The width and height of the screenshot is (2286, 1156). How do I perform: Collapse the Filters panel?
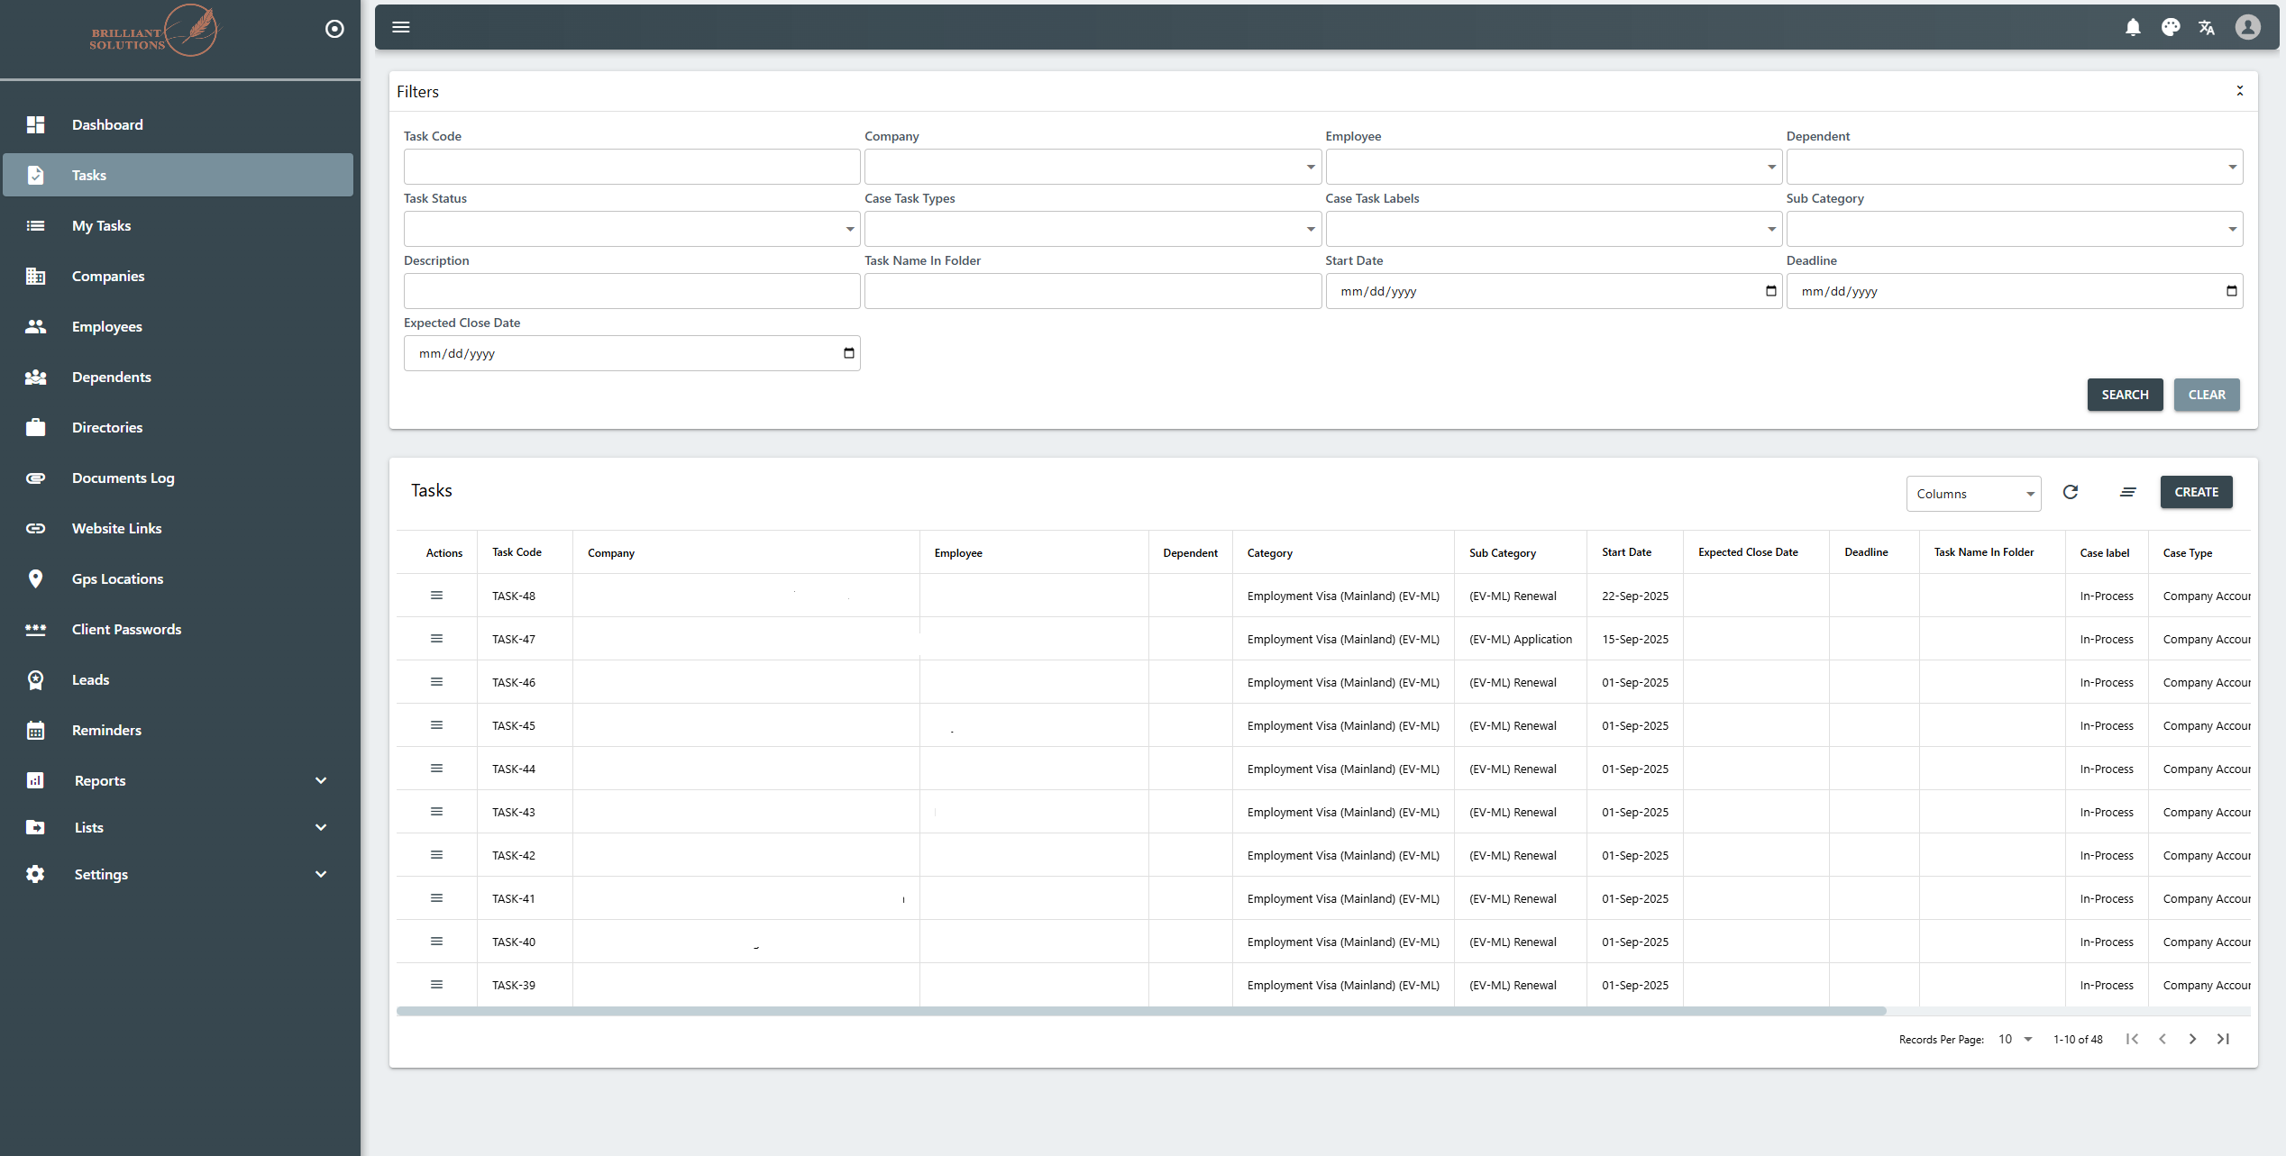tap(2239, 91)
